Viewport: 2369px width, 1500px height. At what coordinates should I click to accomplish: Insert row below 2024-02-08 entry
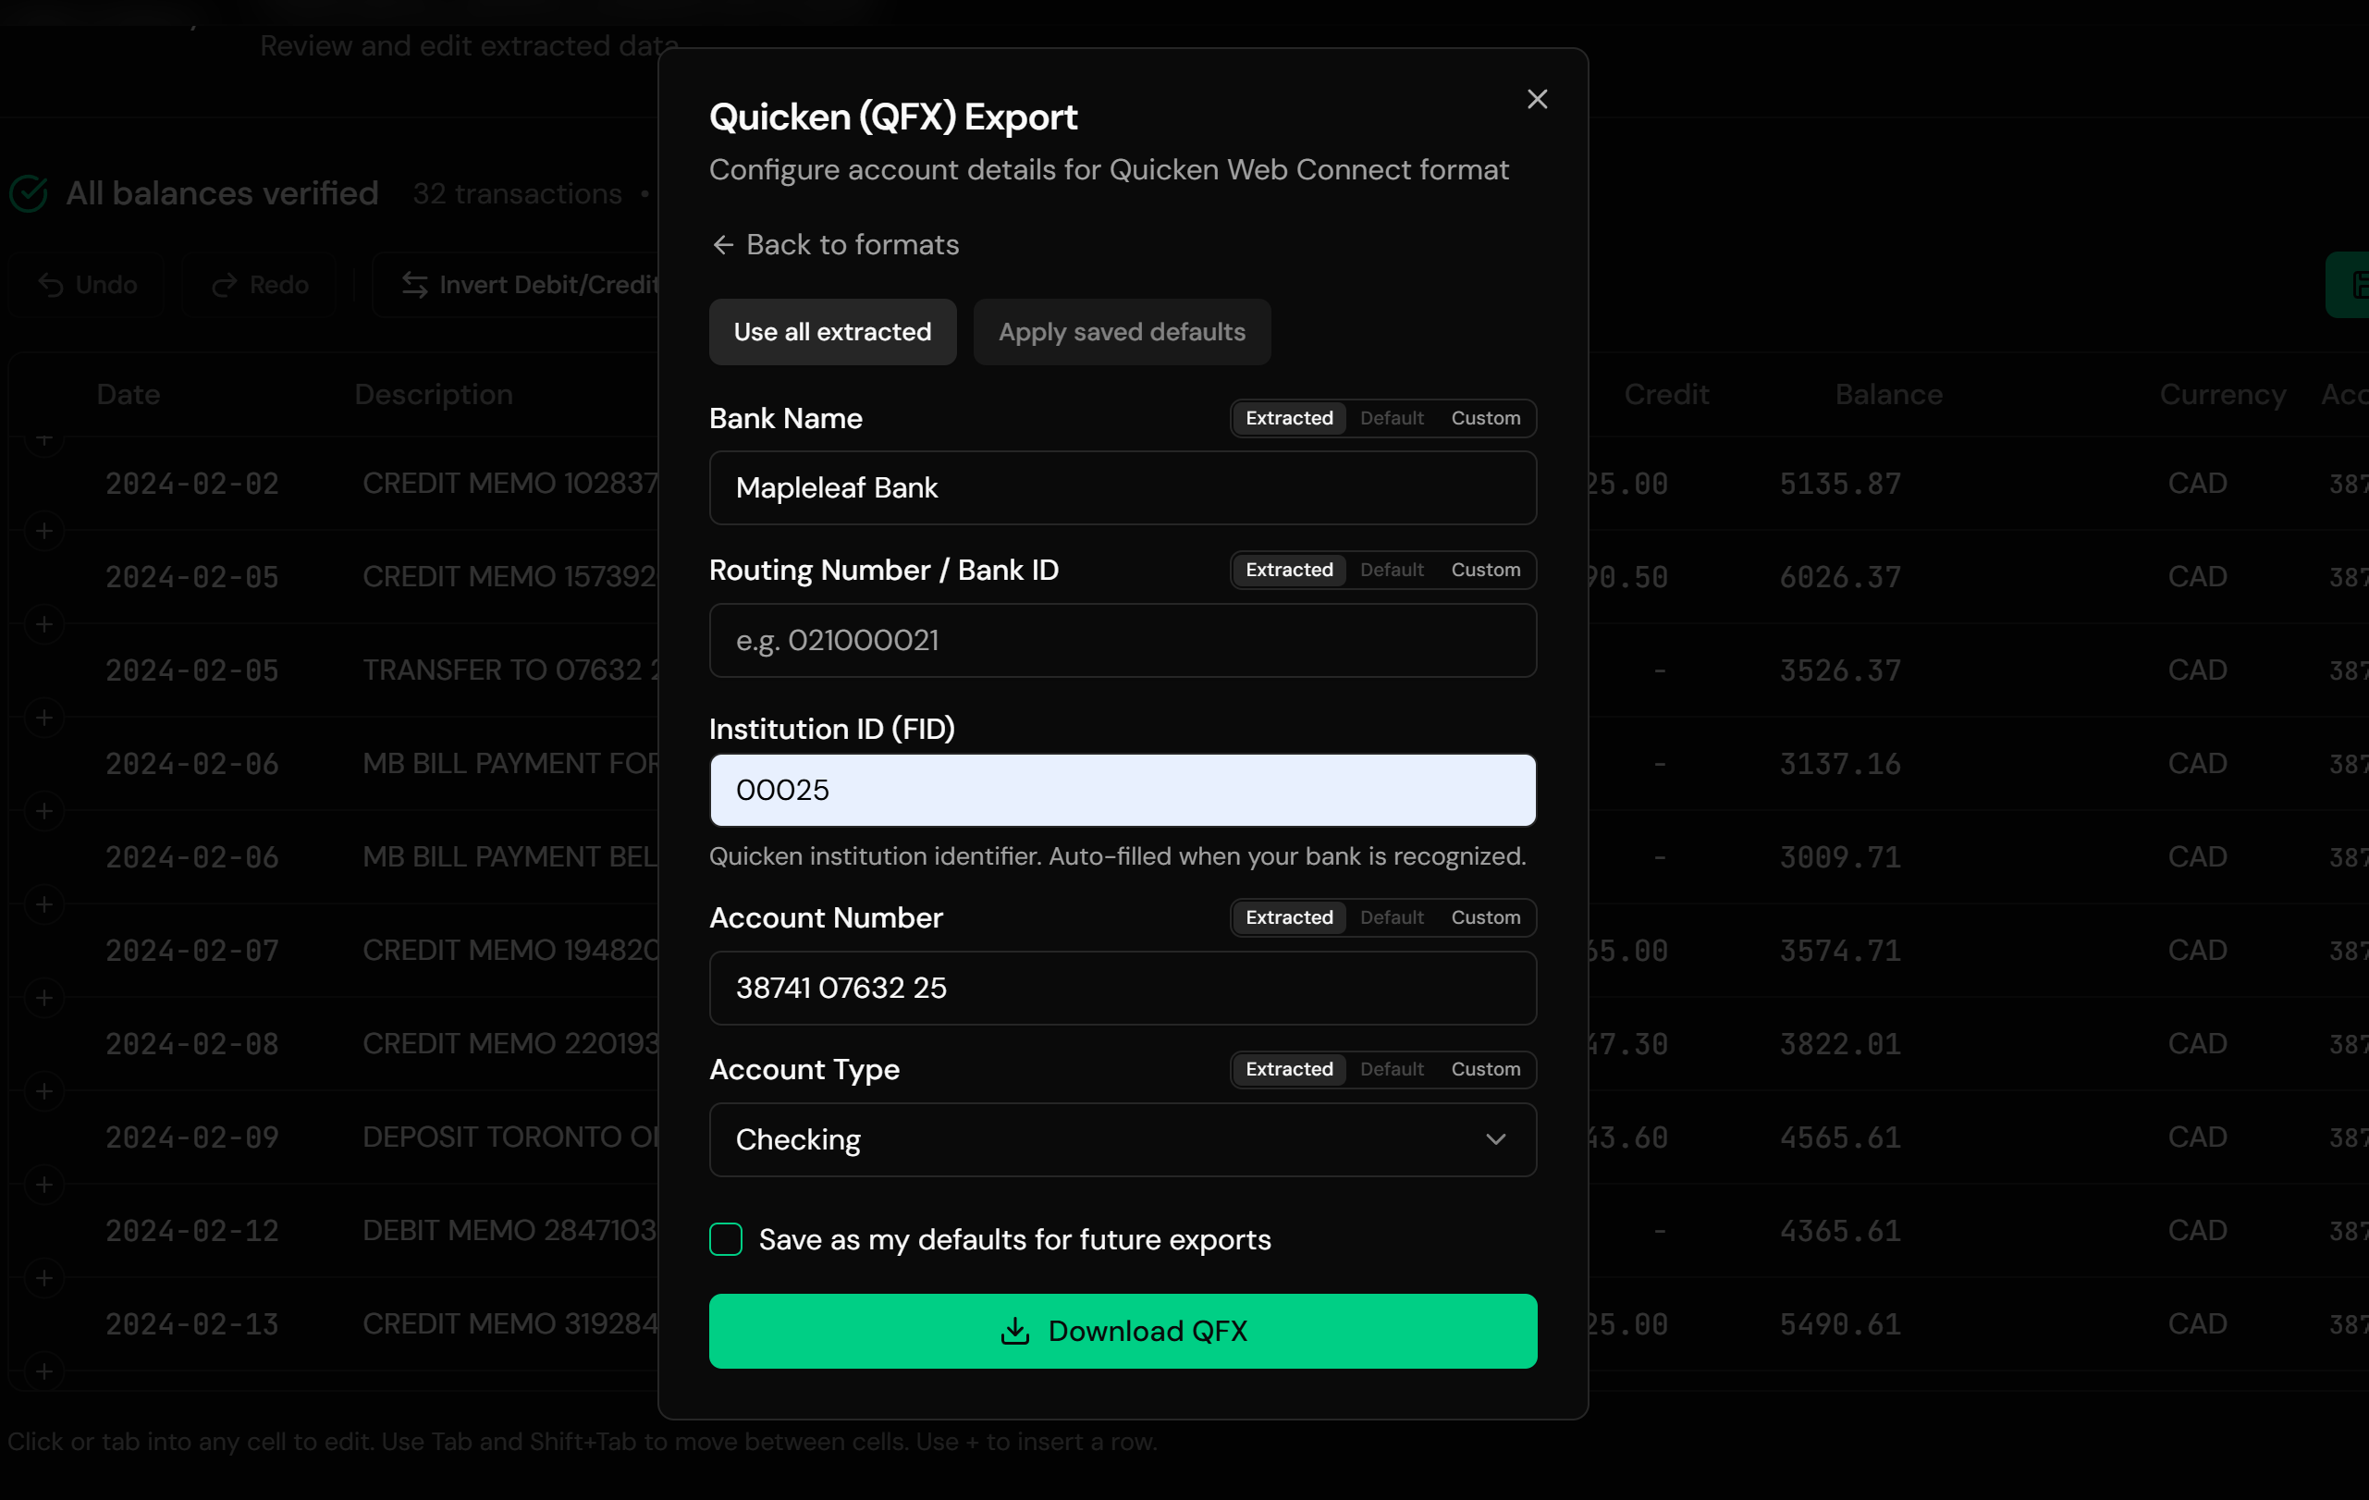click(x=44, y=1092)
